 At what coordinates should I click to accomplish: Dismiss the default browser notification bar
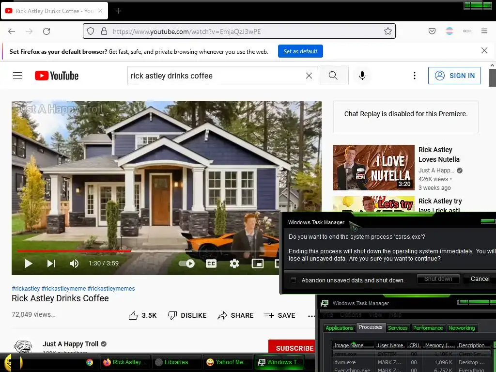coord(484,50)
